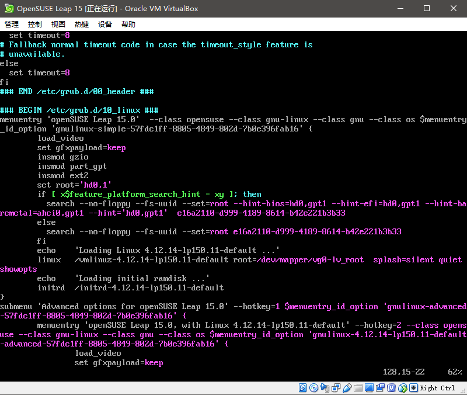The height and width of the screenshot is (395, 467).
Task: Click the hard disk activity icon
Action: tap(302, 387)
